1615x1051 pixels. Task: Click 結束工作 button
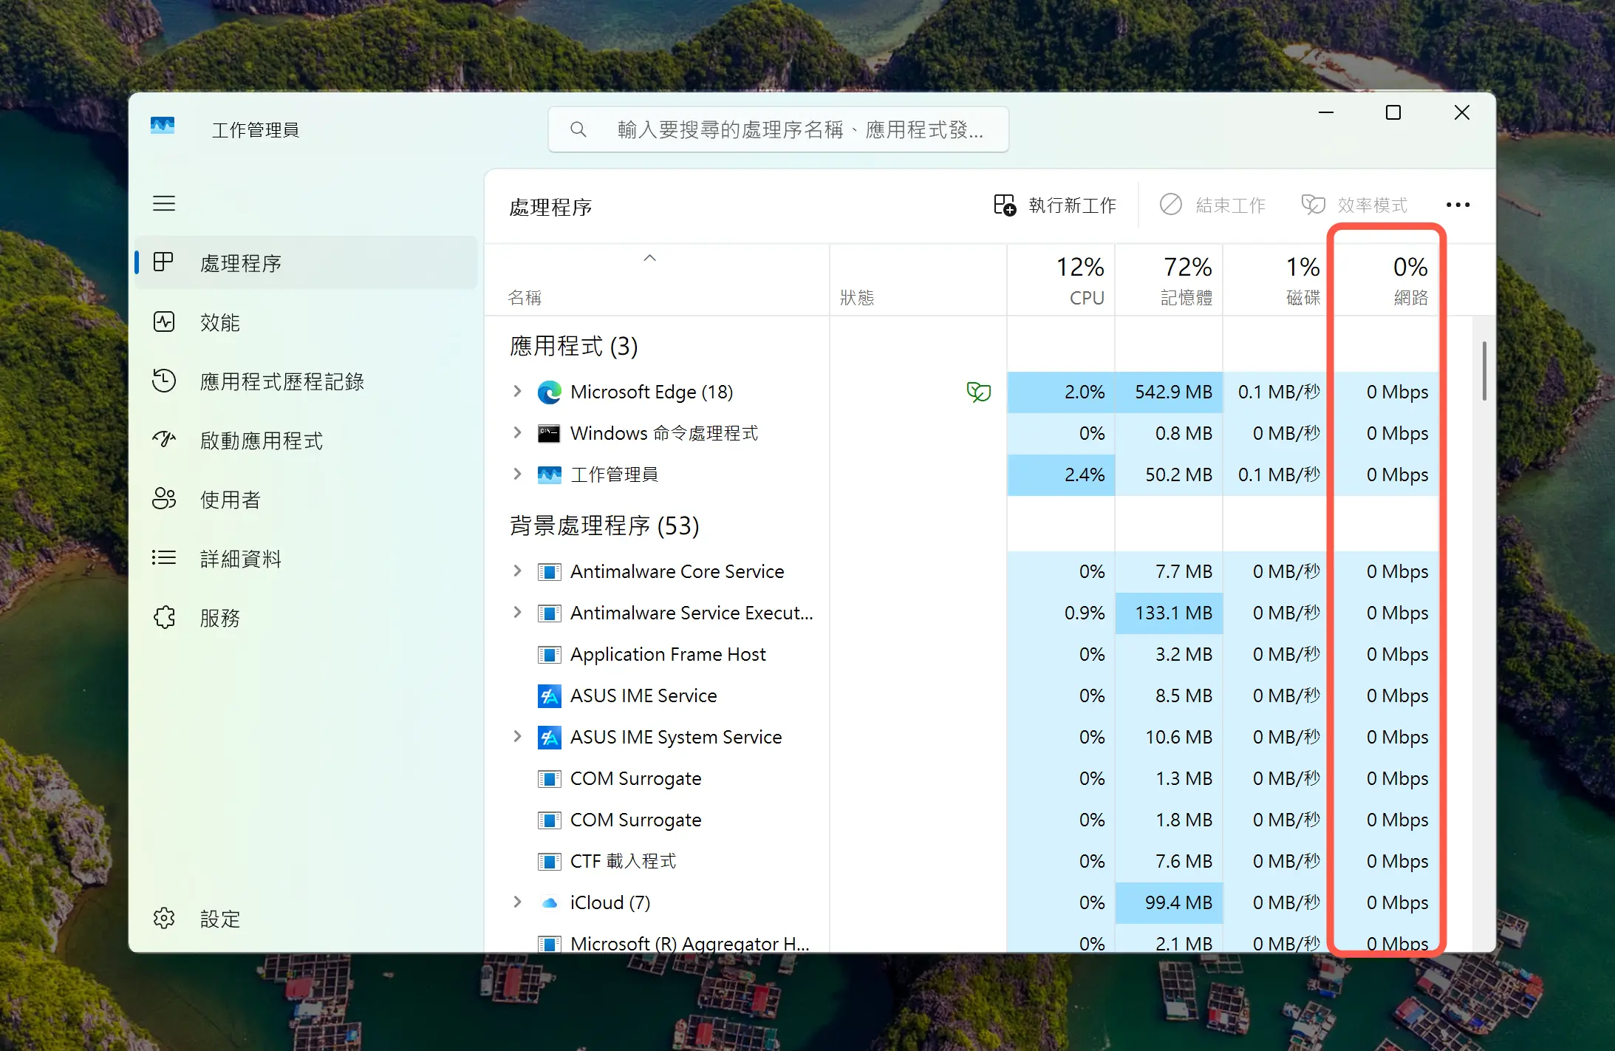(1212, 205)
